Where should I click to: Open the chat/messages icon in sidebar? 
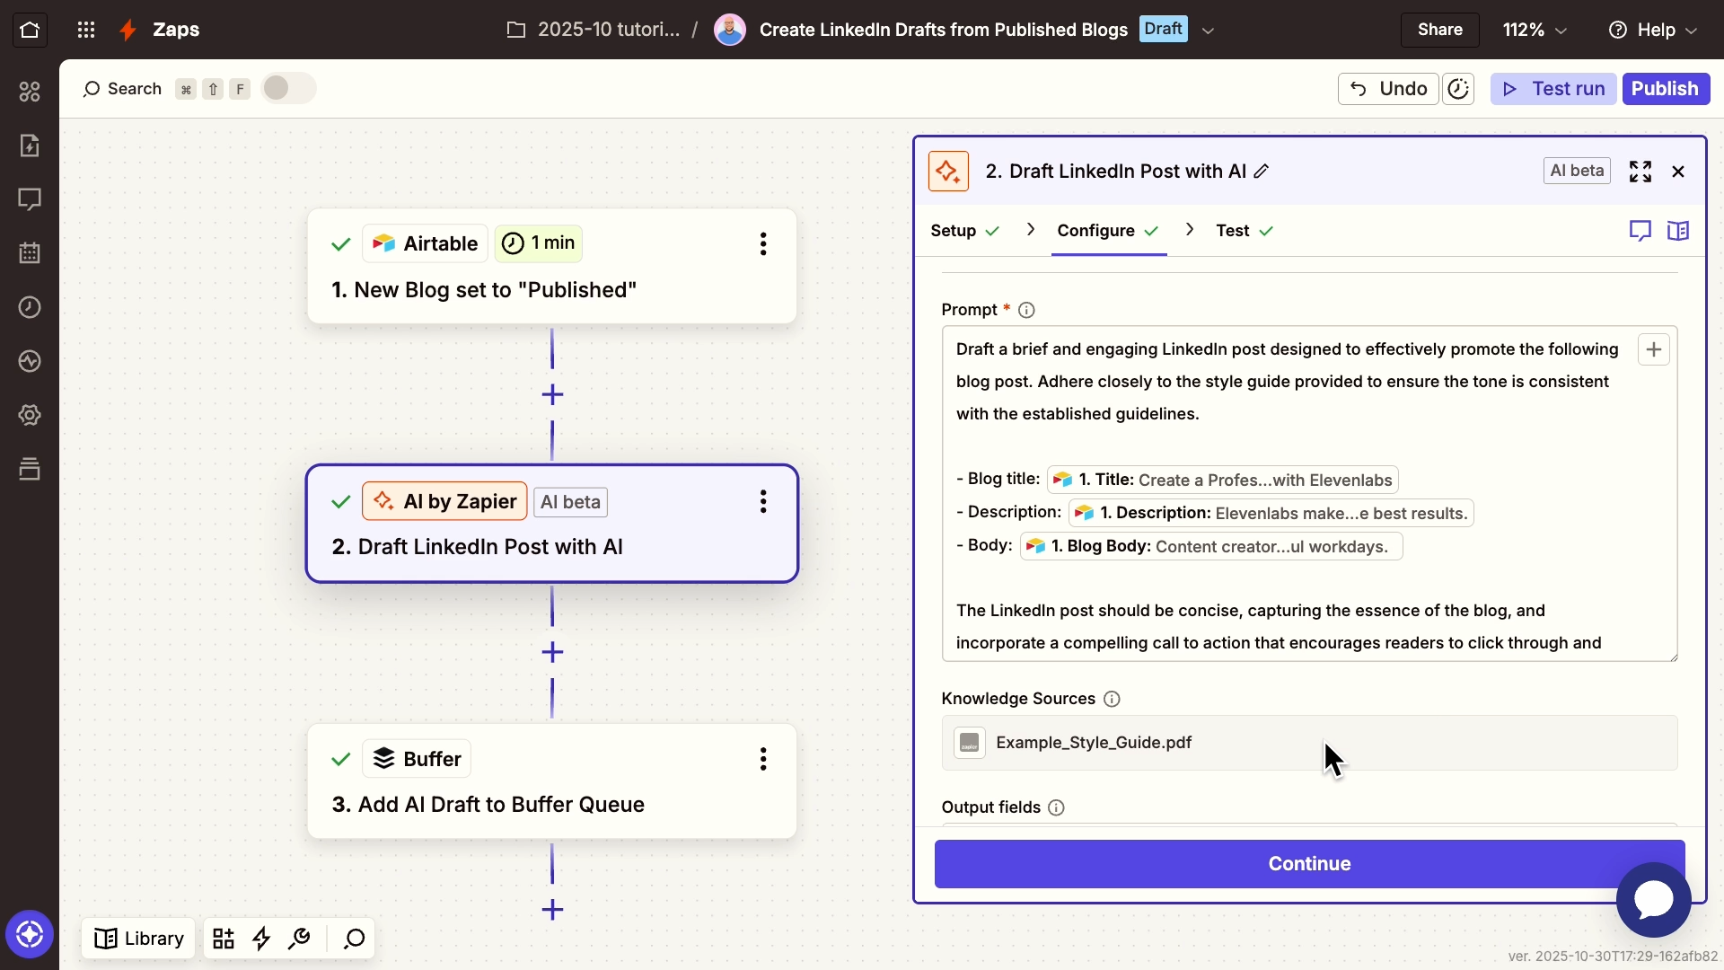(30, 198)
